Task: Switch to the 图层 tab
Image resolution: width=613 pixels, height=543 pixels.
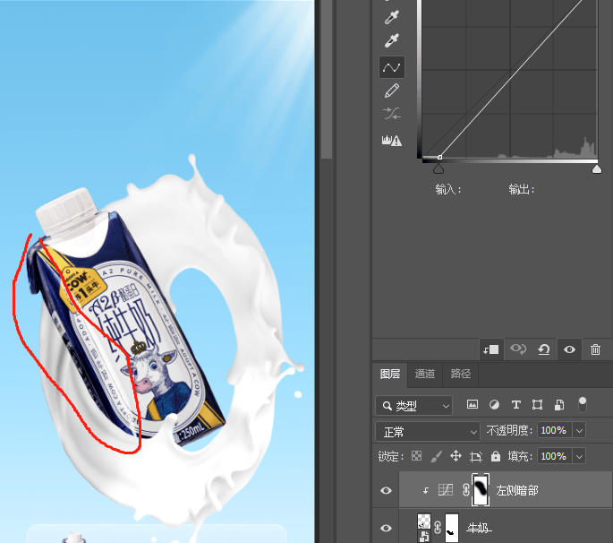Action: click(390, 374)
